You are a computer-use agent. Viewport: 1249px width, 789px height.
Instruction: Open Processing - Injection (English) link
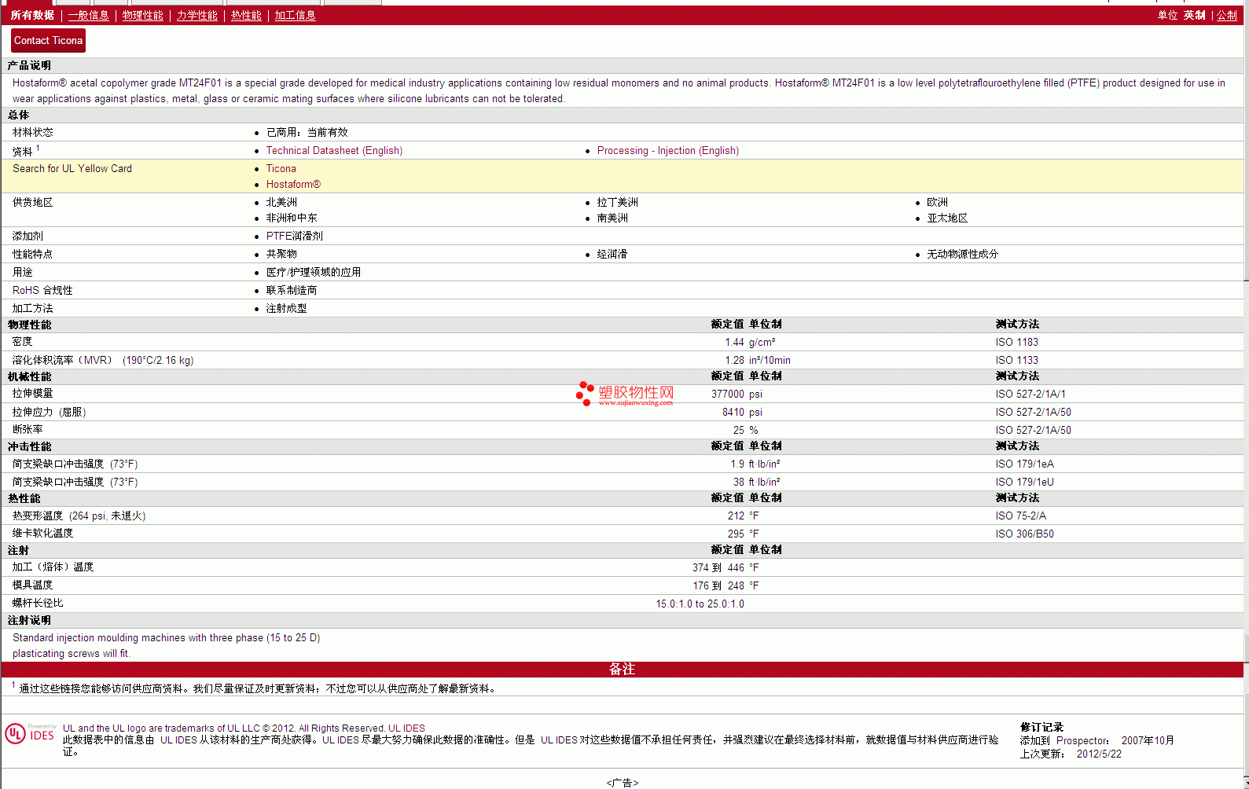[x=667, y=151]
